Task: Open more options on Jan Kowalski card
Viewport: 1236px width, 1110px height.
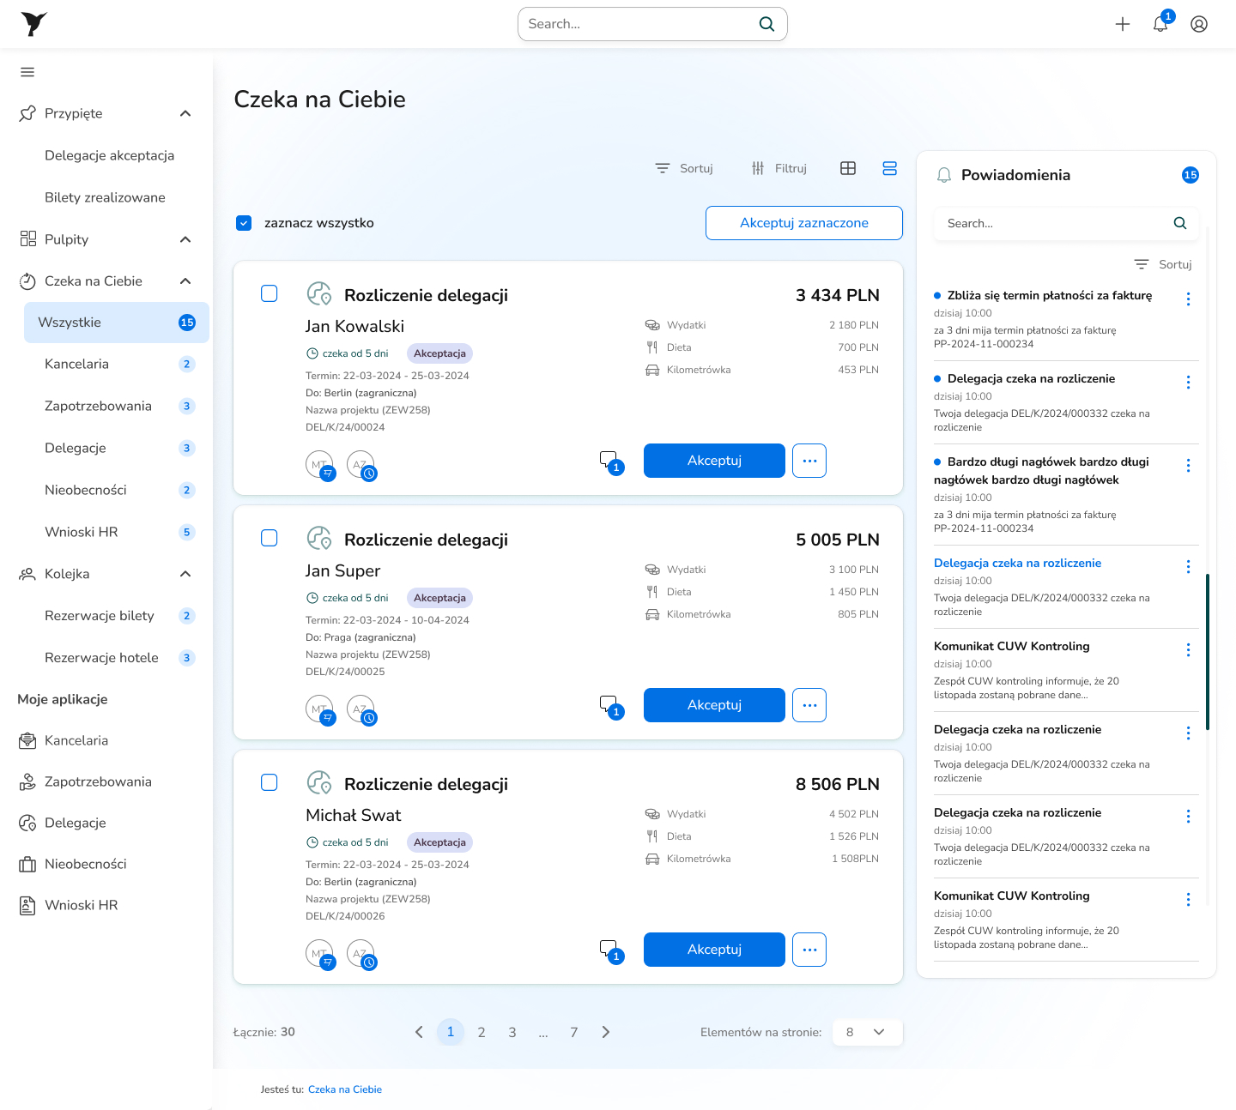Action: coord(809,461)
